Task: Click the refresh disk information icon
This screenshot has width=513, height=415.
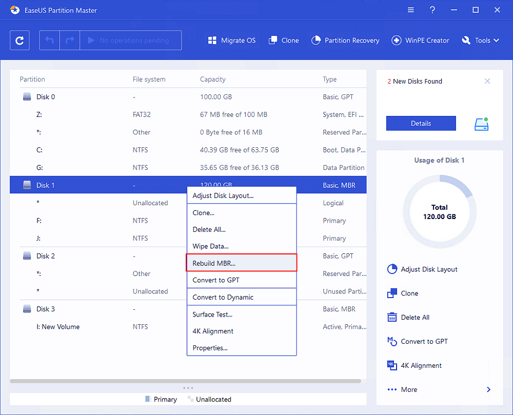Action: [x=19, y=40]
